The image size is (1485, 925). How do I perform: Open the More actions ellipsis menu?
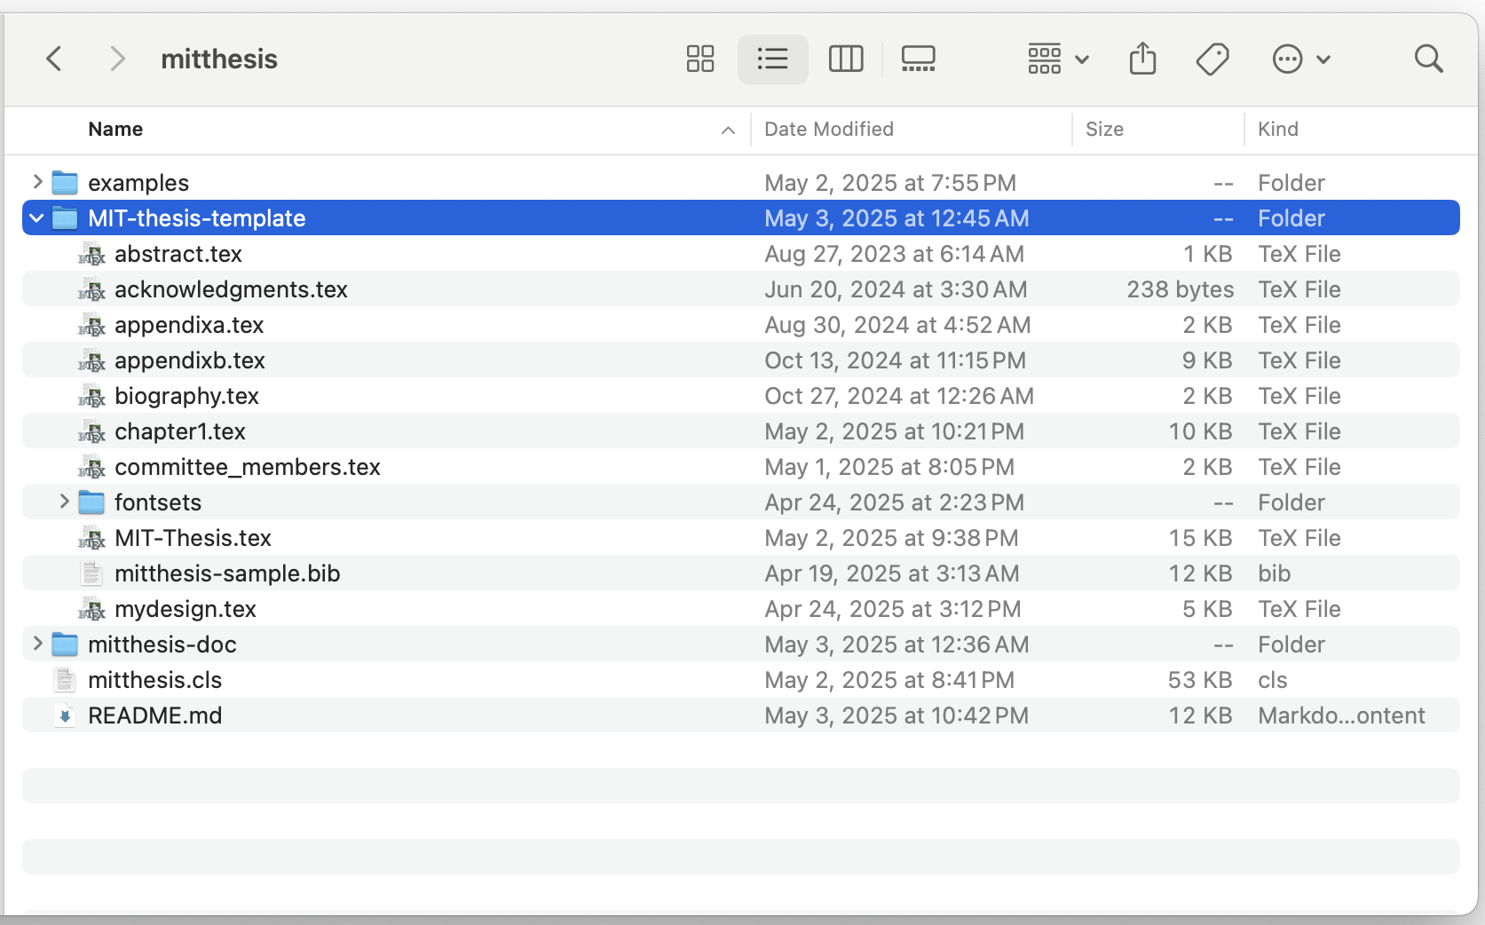[x=1301, y=59]
